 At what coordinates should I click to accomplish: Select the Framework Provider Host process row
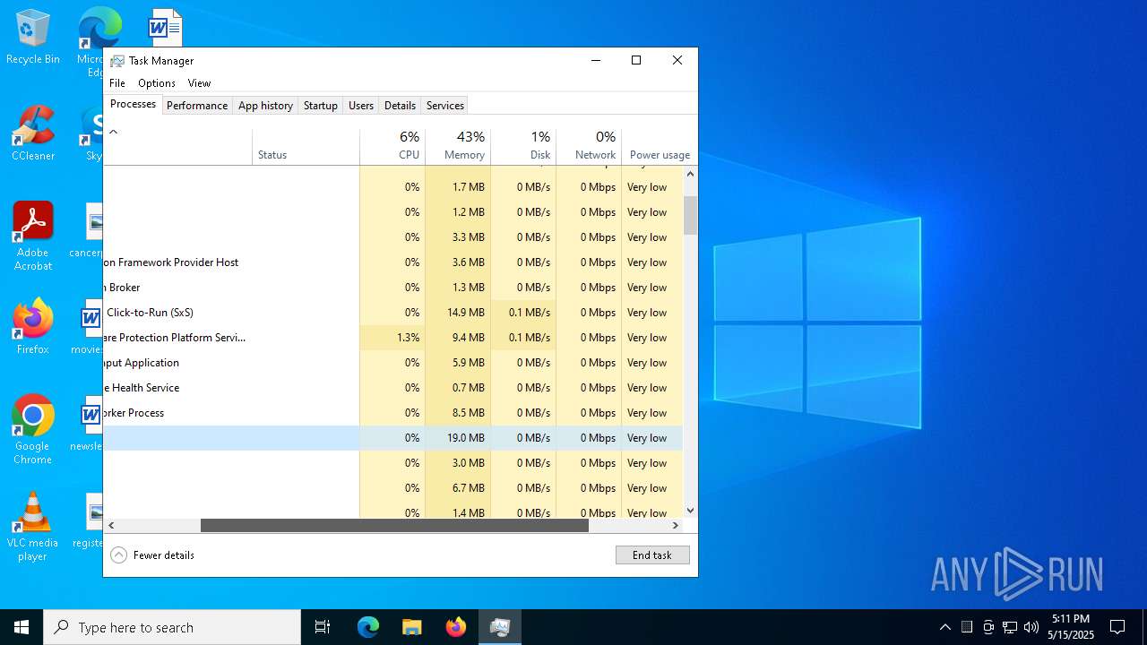(392, 262)
